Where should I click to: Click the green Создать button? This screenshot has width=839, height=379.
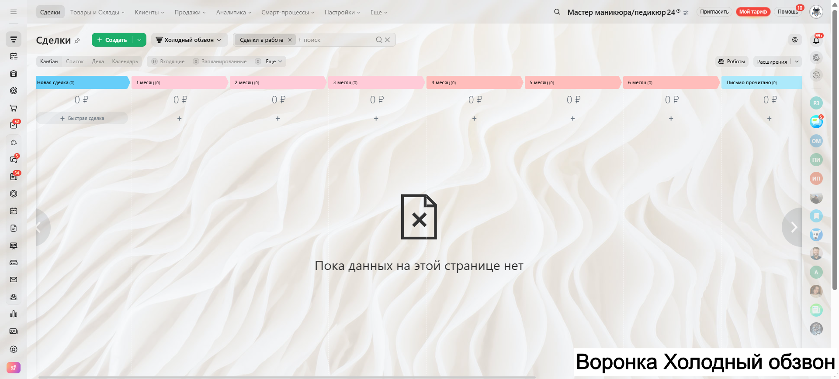pos(112,40)
